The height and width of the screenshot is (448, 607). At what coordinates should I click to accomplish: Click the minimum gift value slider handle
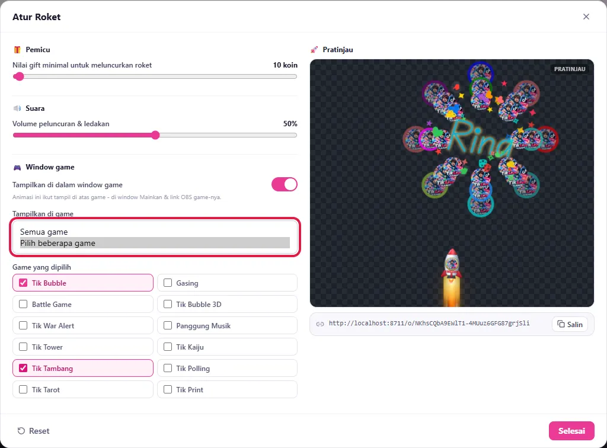coord(18,76)
